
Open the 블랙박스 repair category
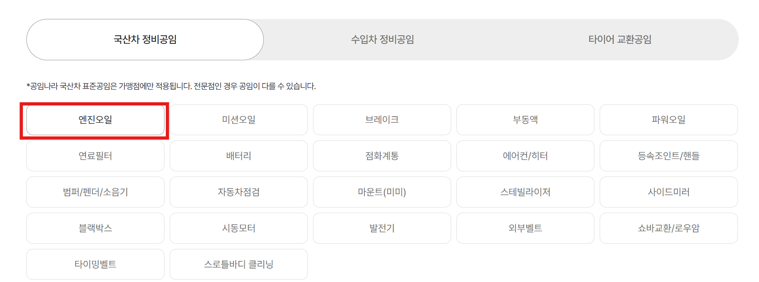[x=95, y=228]
